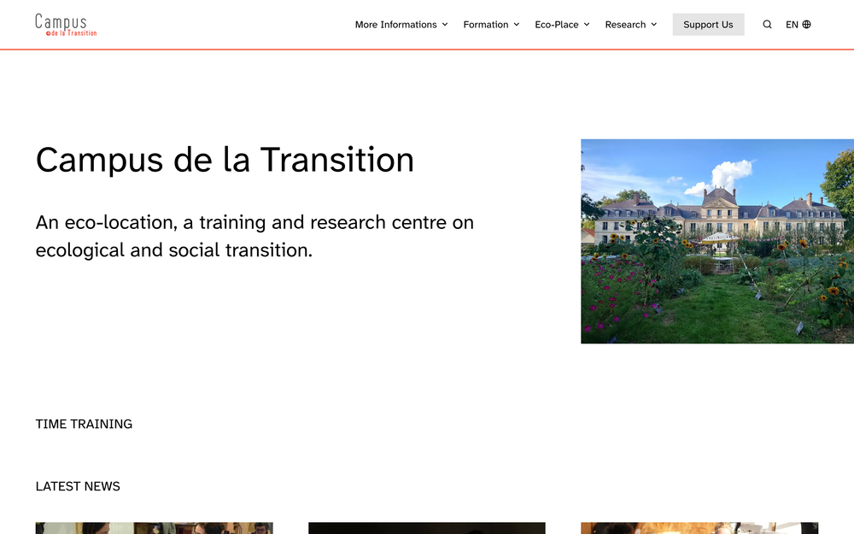The image size is (854, 534).
Task: Click the LATEST NEWS heading
Action: 78,486
